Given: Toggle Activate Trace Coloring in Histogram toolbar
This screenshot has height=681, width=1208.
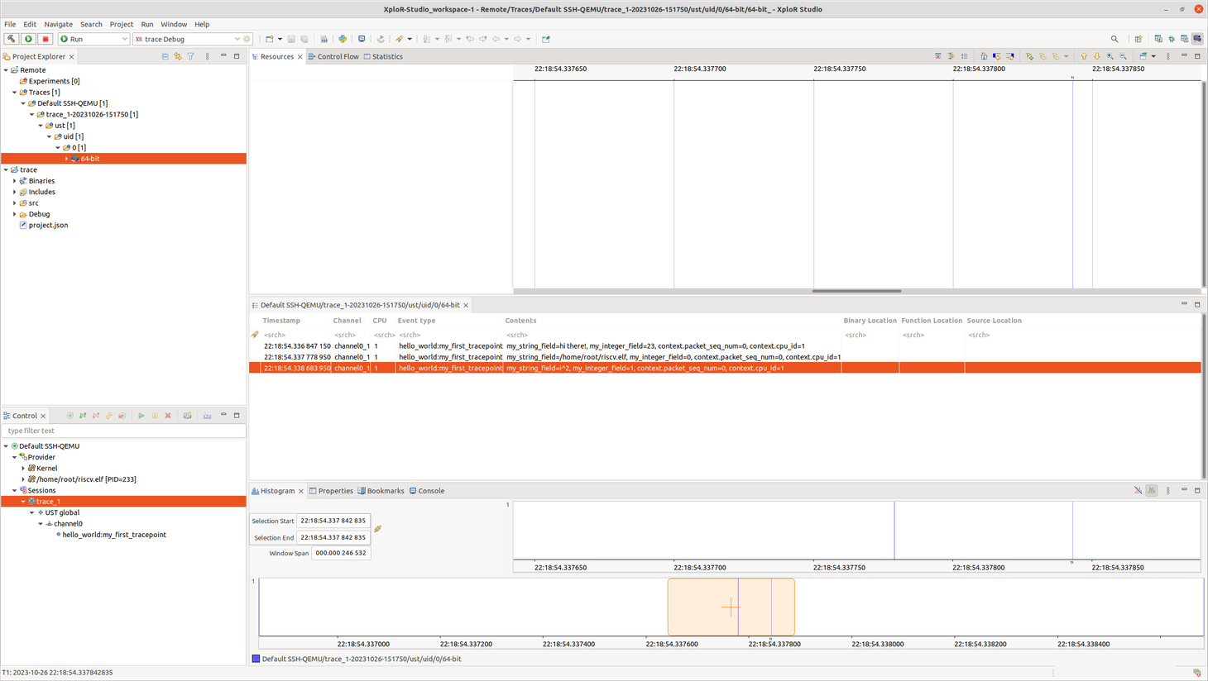Looking at the screenshot, I should click(x=1152, y=491).
